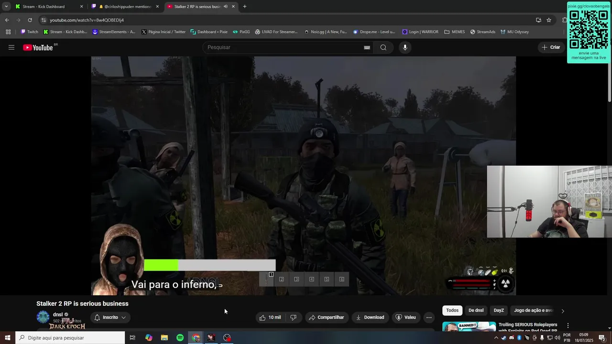Mute the Stalker 2 RP tab audio

coord(226,7)
